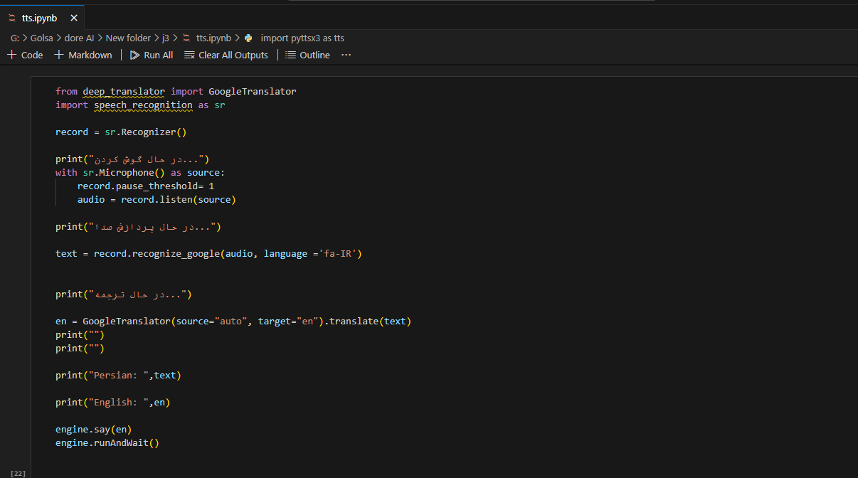Click the Python icon in breadcrumb

point(248,38)
